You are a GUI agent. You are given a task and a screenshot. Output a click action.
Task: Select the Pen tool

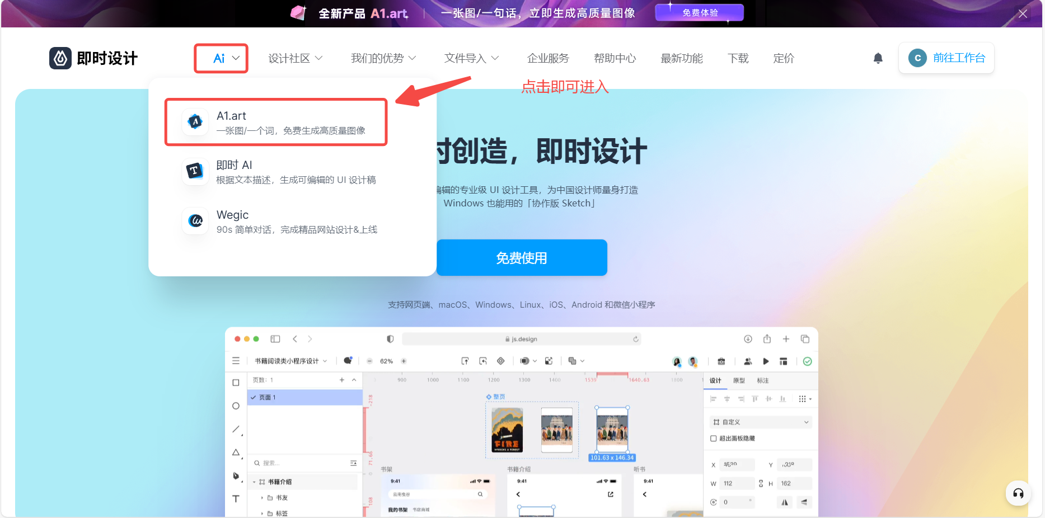tap(236, 475)
